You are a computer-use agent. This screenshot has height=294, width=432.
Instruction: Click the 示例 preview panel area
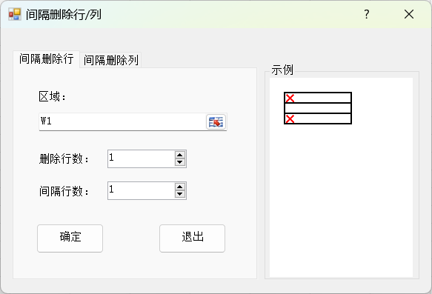pos(341,177)
